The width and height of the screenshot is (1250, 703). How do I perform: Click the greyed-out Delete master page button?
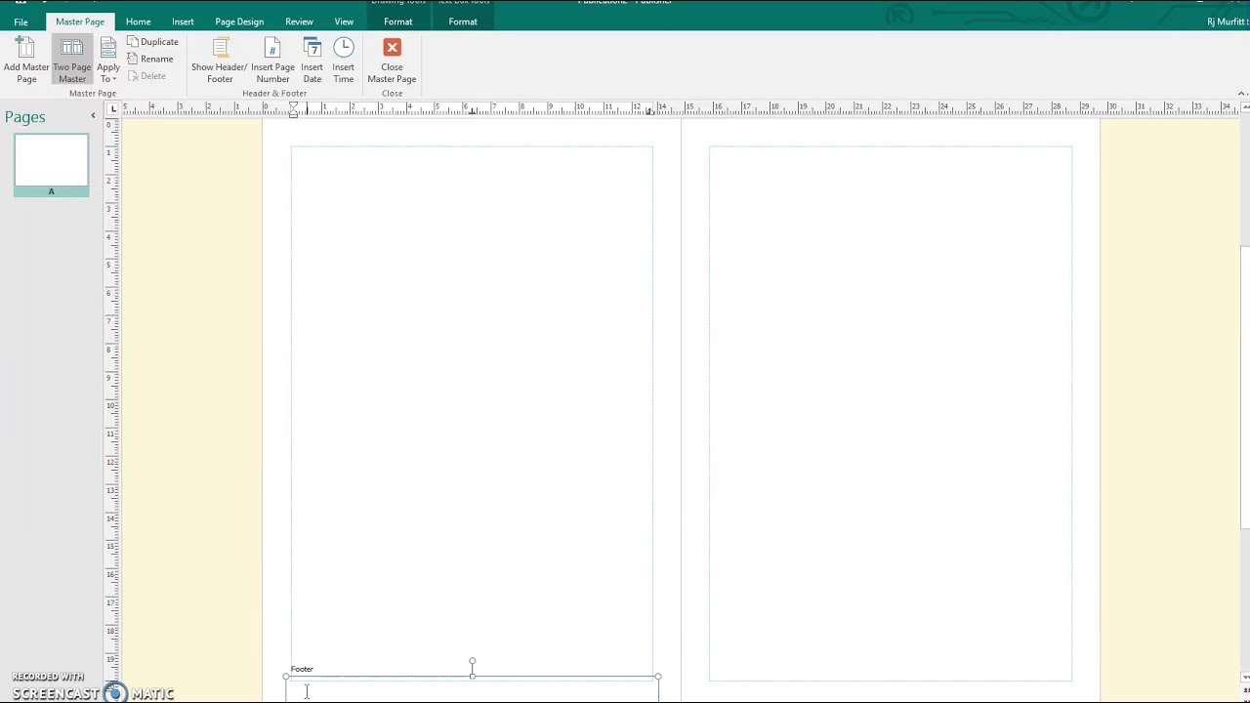point(146,75)
